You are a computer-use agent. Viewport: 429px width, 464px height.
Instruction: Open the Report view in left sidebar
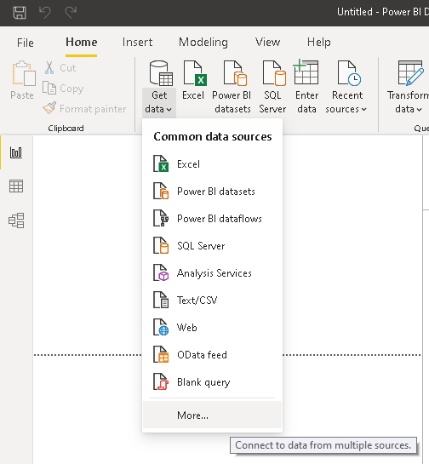[x=16, y=152]
